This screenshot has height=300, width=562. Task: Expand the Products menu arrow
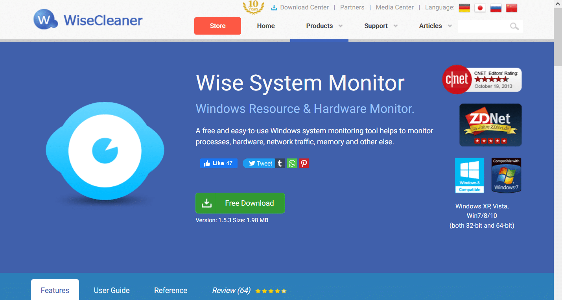341,26
